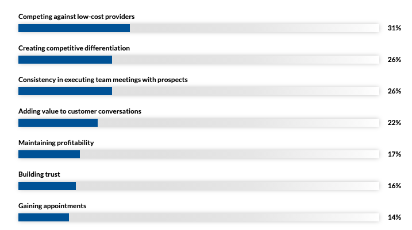Click the 31% value label
This screenshot has width=412, height=230.
coord(394,28)
